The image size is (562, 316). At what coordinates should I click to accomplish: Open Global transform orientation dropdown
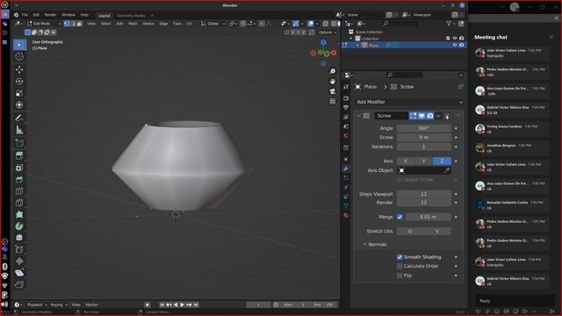point(213,24)
